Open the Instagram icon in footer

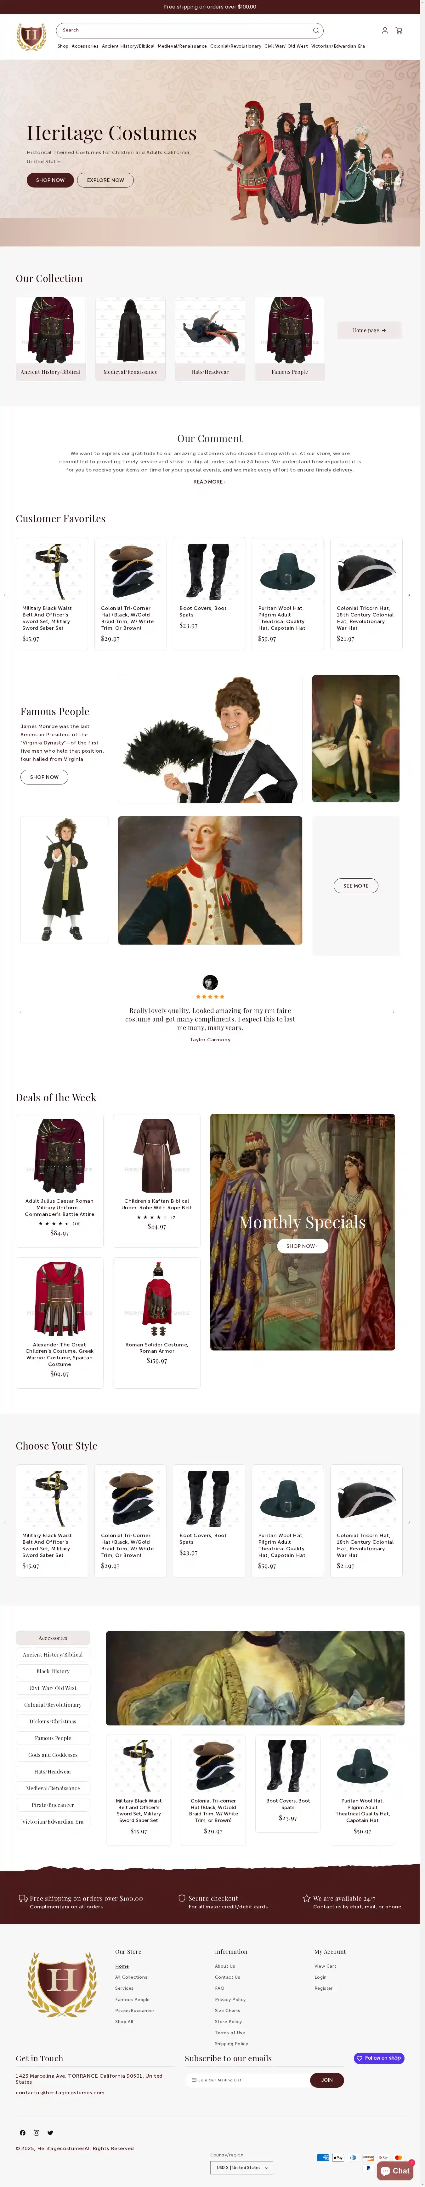(x=37, y=2133)
